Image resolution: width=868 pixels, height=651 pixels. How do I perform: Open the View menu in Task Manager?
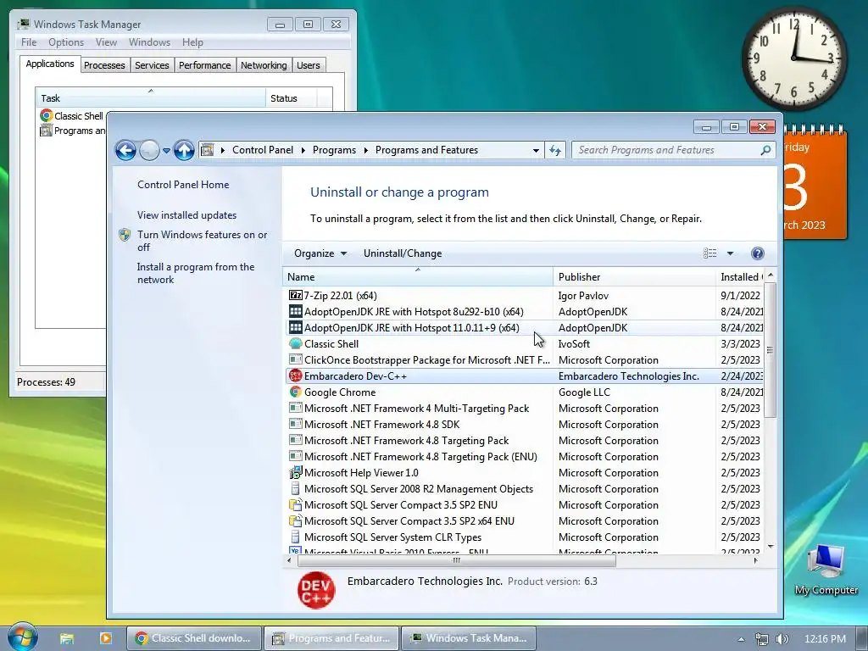(106, 42)
